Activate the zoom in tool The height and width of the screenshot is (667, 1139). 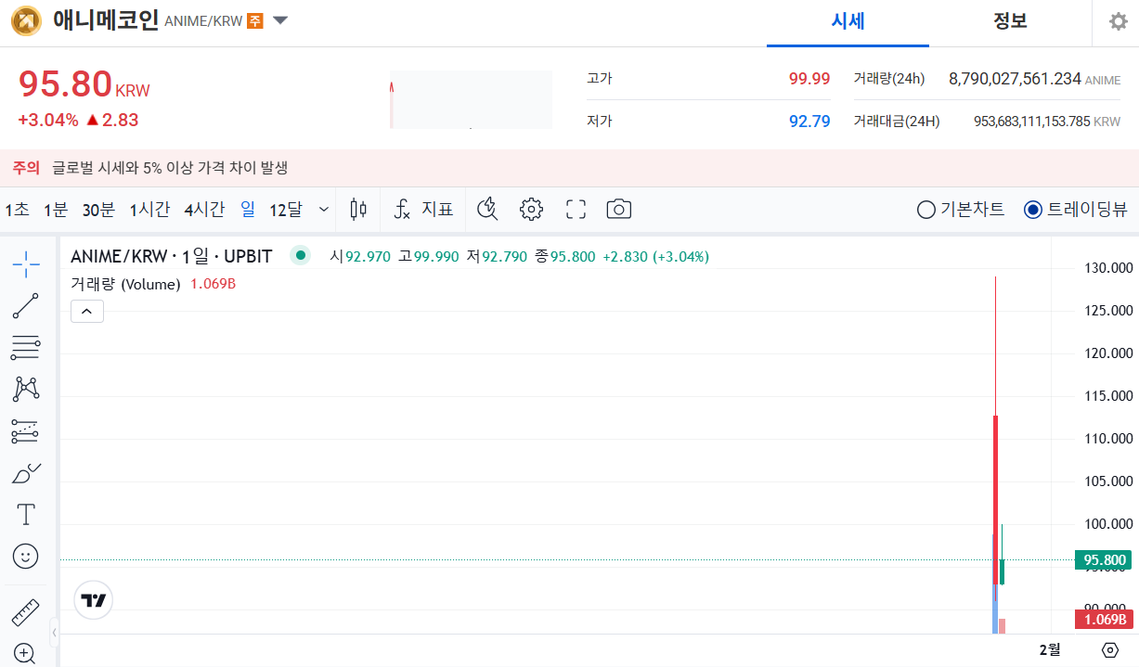pyautogui.click(x=26, y=653)
